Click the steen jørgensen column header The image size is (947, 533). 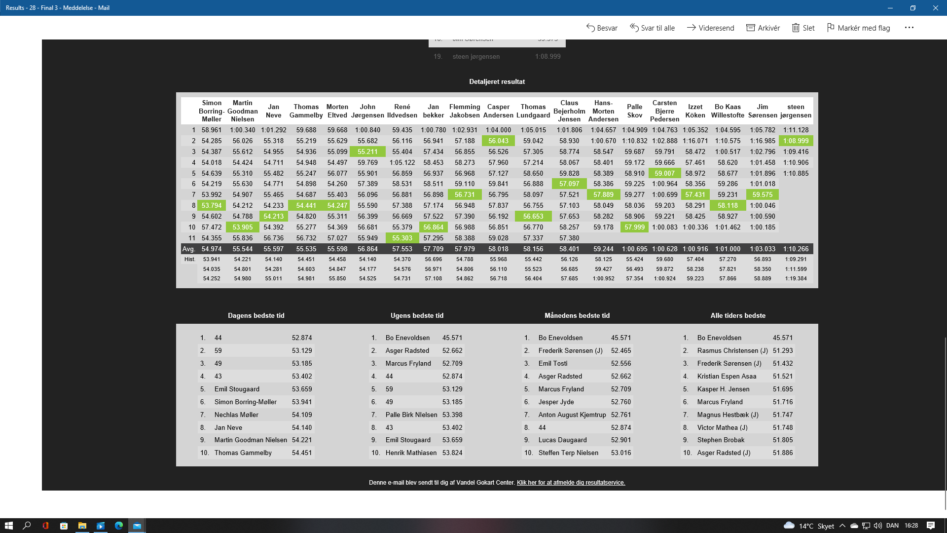796,111
